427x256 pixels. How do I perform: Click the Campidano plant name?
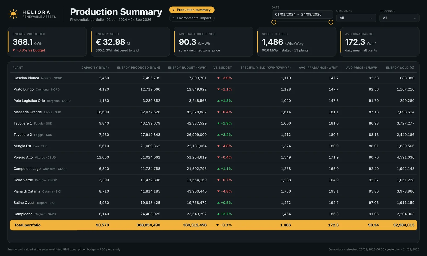pyautogui.click(x=23, y=214)
